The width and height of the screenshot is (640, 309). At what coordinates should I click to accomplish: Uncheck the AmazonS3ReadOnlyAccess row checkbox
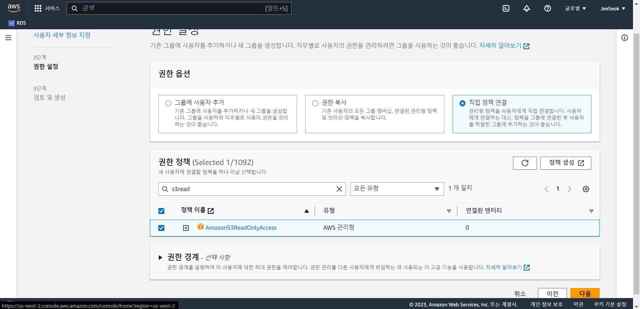(161, 228)
